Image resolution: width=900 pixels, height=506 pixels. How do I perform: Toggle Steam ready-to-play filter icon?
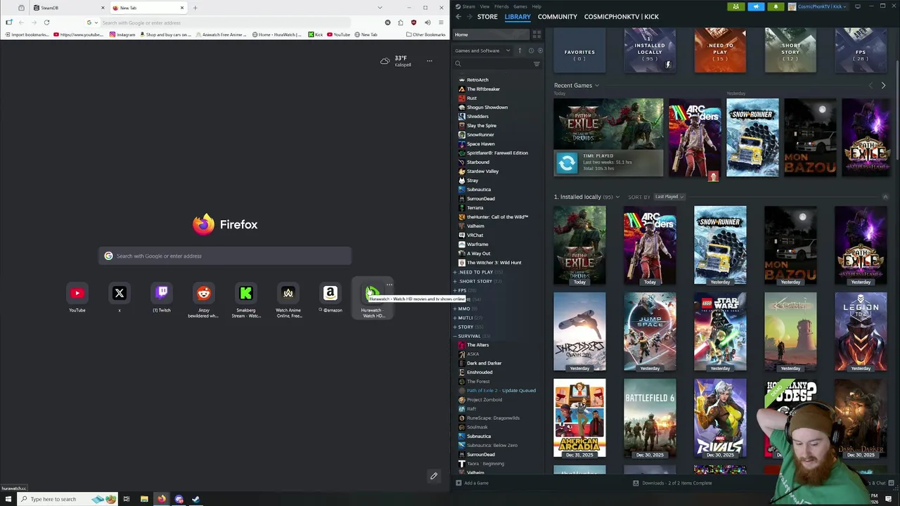point(540,51)
